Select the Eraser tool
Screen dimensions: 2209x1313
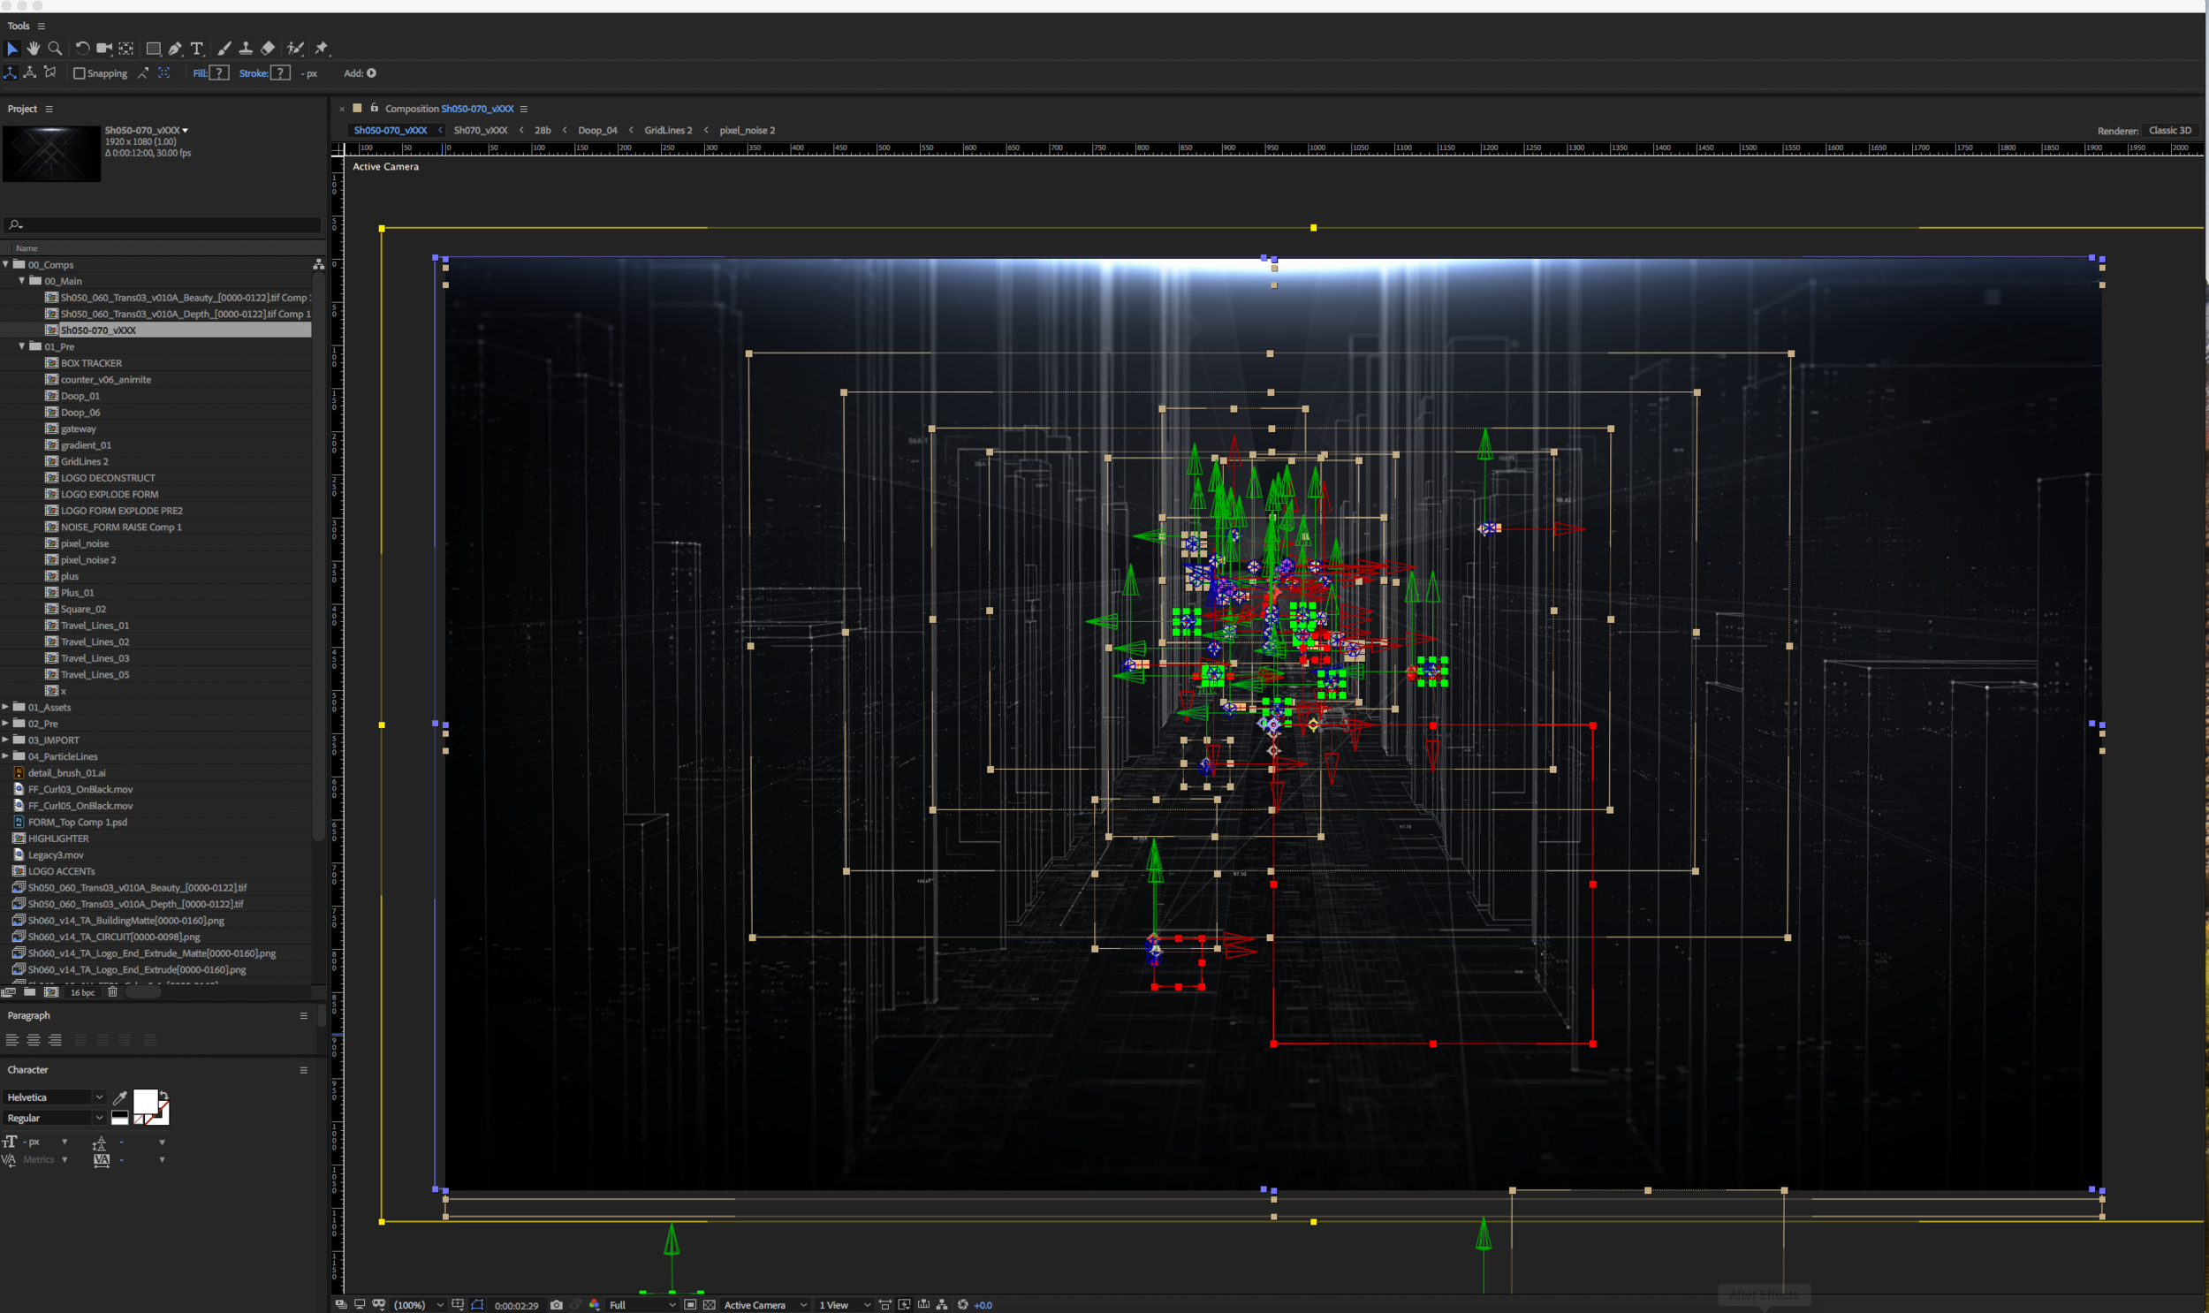pos(268,49)
